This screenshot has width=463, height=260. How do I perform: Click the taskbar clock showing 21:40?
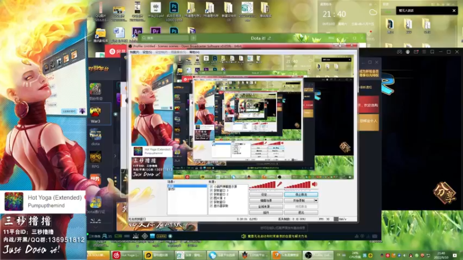pos(441,255)
